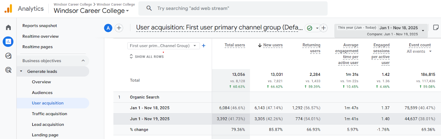Collapse the Generate leads tree item
The image size is (441, 139).
click(x=21, y=71)
